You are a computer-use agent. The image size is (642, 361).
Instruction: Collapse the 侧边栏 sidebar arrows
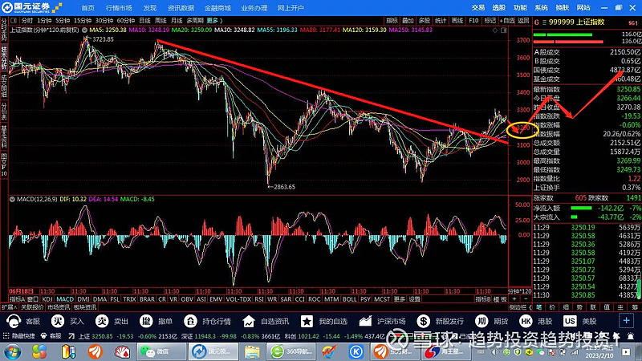point(521,307)
